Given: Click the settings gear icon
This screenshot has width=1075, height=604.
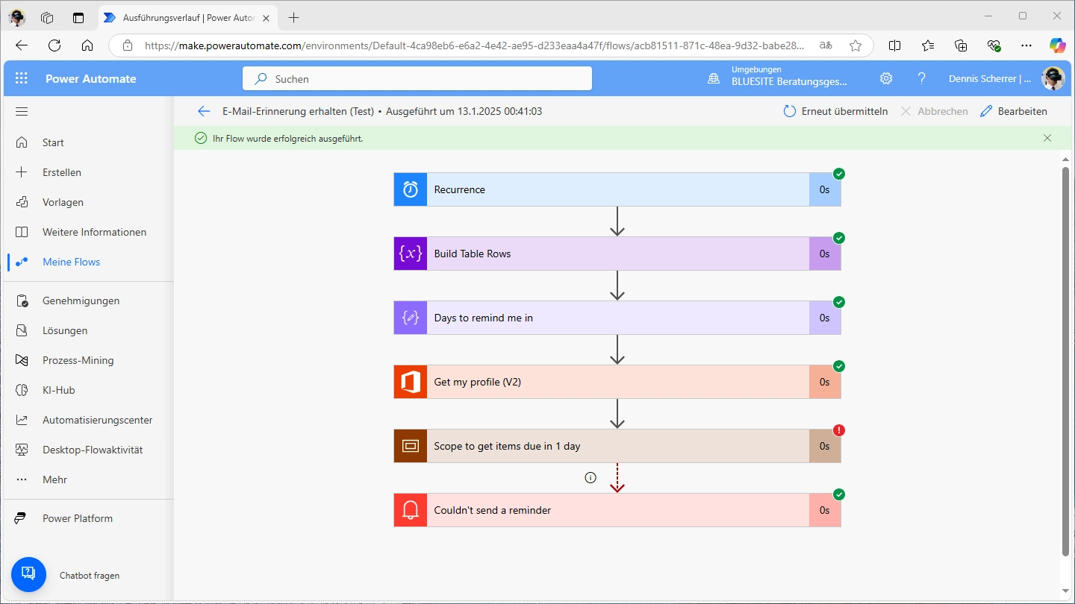Looking at the screenshot, I should point(886,78).
